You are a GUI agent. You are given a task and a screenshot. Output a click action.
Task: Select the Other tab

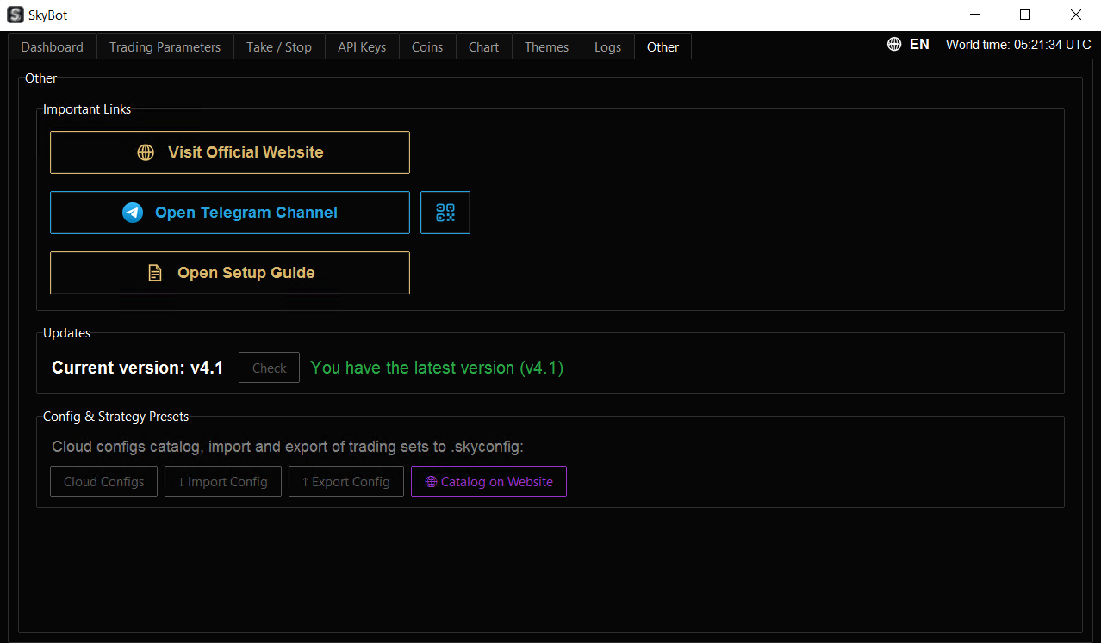point(663,47)
